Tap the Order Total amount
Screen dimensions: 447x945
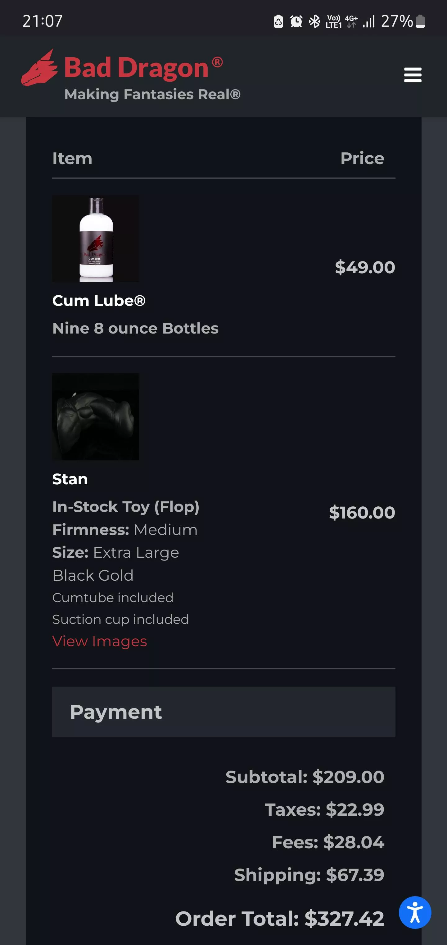[x=280, y=919]
